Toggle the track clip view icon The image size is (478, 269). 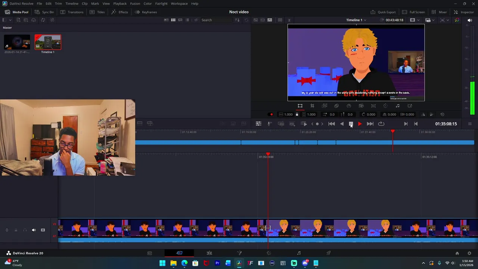43,230
